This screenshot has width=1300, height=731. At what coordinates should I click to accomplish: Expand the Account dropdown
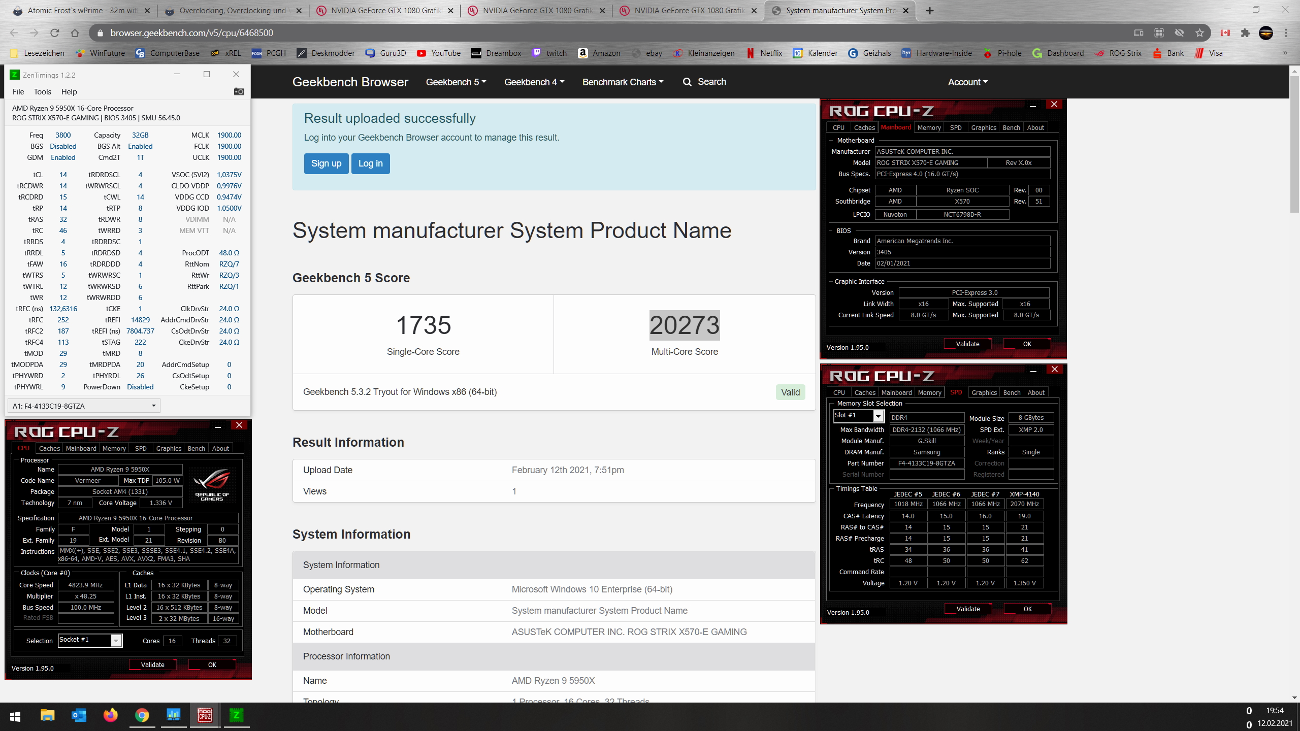point(967,82)
